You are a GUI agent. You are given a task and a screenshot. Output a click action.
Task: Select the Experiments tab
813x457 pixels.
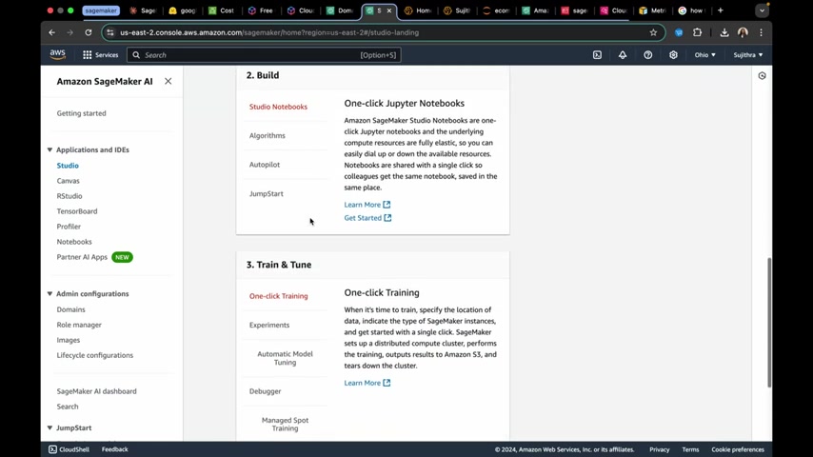tap(269, 326)
